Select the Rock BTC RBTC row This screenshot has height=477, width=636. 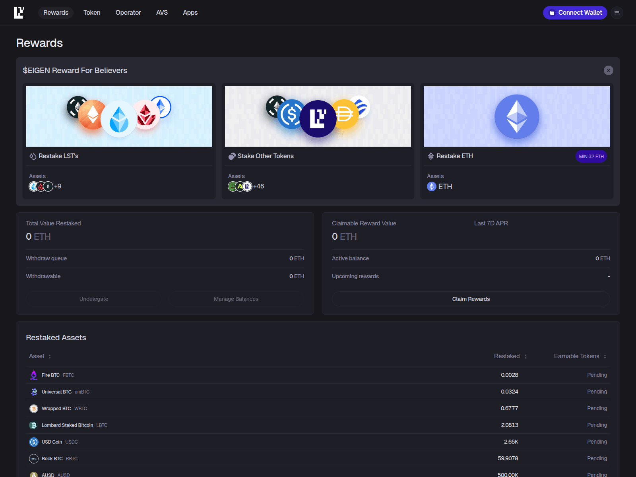(x=318, y=459)
